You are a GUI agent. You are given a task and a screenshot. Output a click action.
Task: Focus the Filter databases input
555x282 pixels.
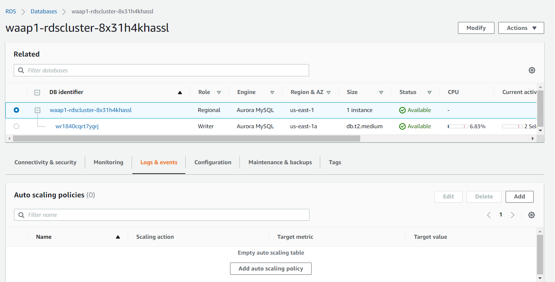pyautogui.click(x=161, y=70)
